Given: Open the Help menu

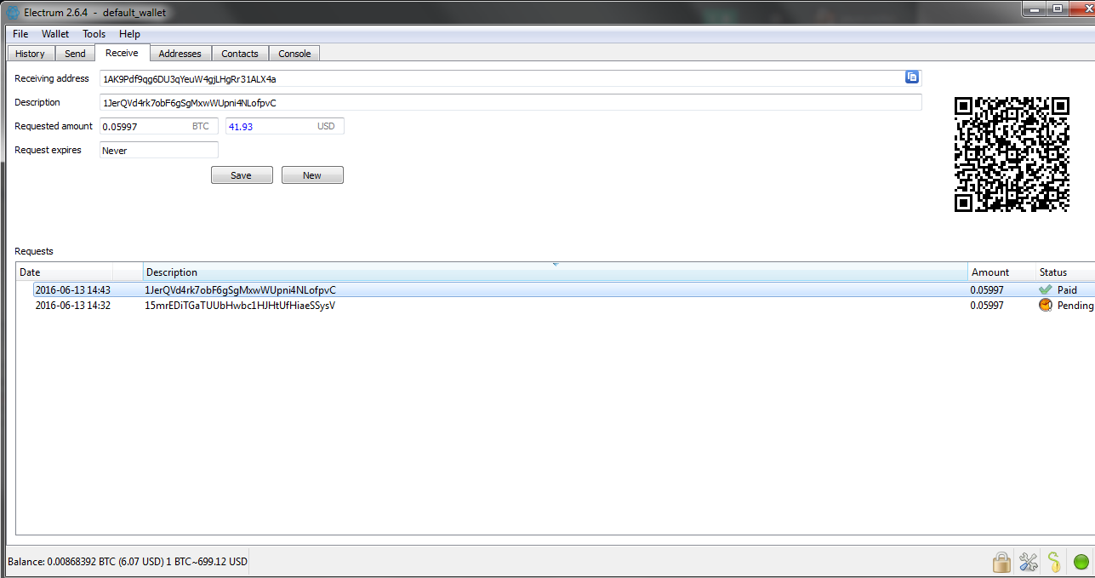Looking at the screenshot, I should click(x=129, y=34).
